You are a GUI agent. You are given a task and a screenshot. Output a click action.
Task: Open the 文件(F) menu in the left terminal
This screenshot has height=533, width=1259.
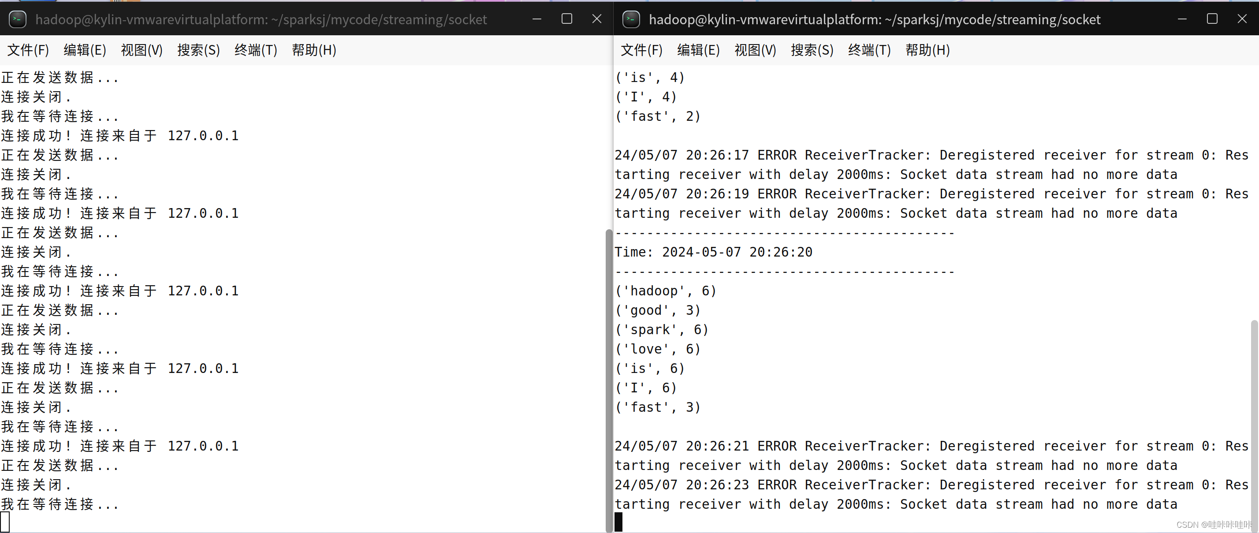click(27, 50)
